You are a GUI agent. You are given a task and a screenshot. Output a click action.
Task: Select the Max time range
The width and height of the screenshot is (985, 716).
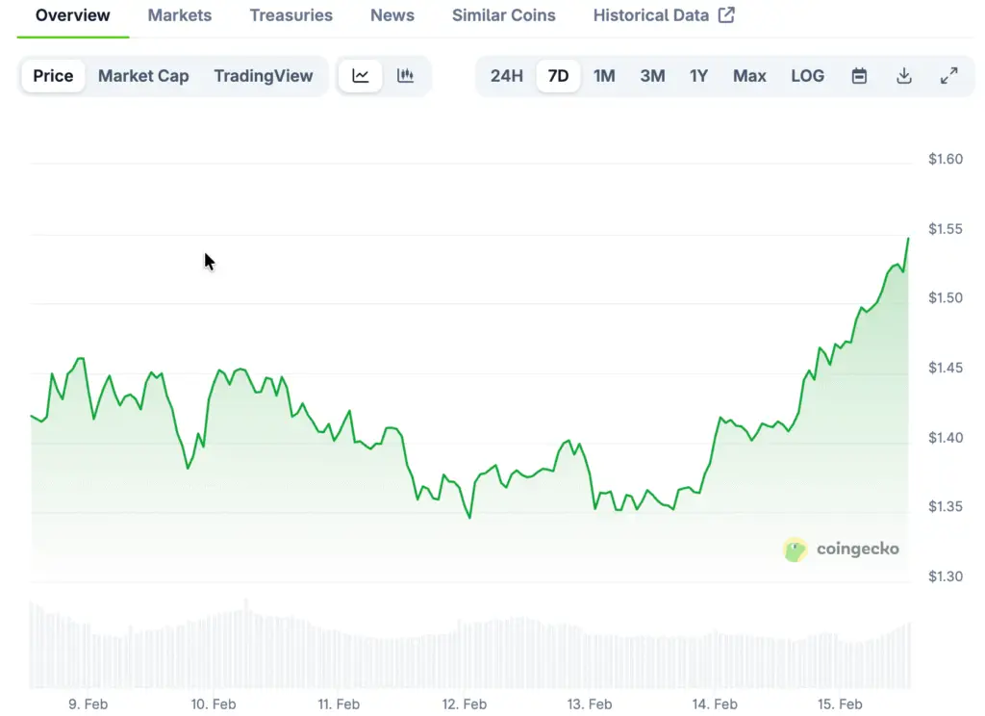(749, 76)
